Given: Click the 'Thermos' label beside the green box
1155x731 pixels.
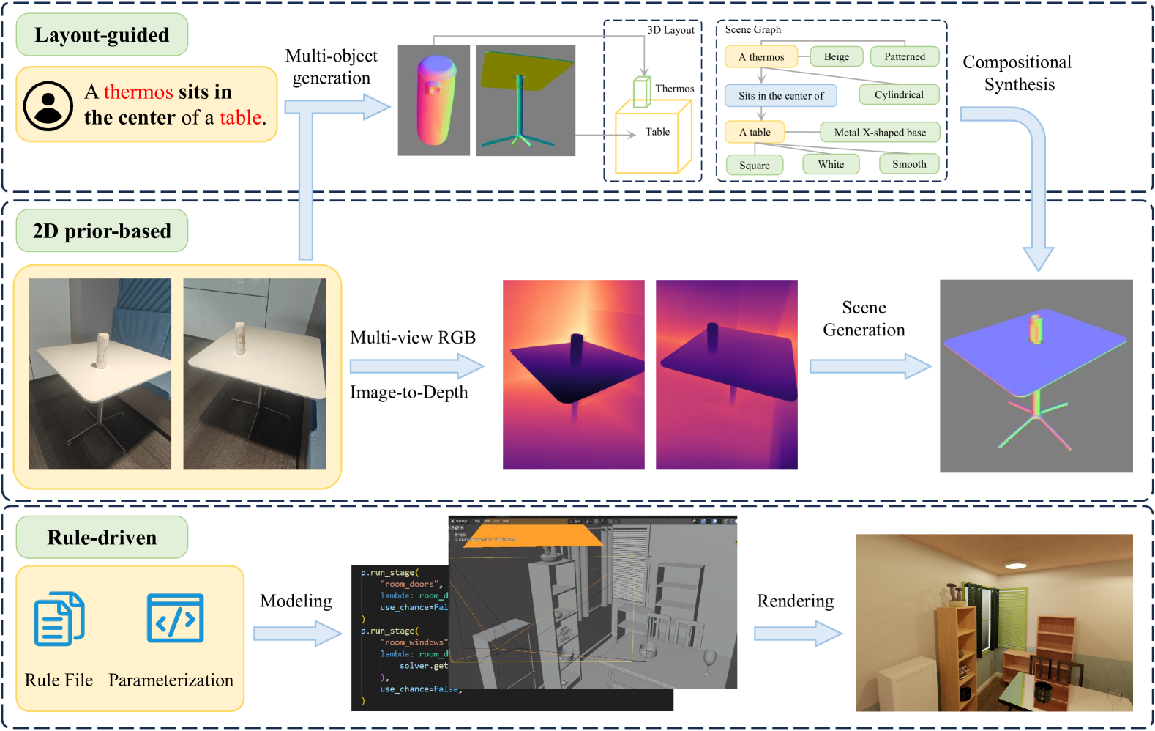Looking at the screenshot, I should tap(674, 89).
